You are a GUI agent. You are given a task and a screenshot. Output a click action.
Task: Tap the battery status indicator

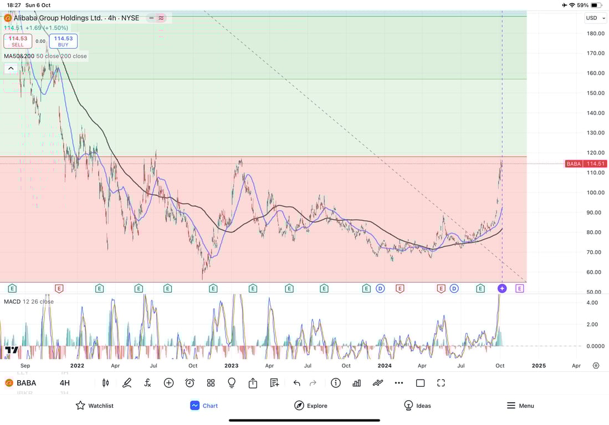pyautogui.click(x=596, y=5)
